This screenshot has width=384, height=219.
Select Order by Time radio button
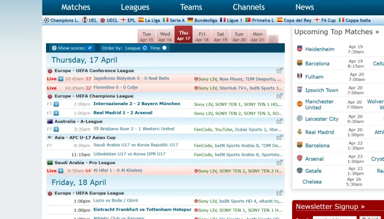[164, 48]
